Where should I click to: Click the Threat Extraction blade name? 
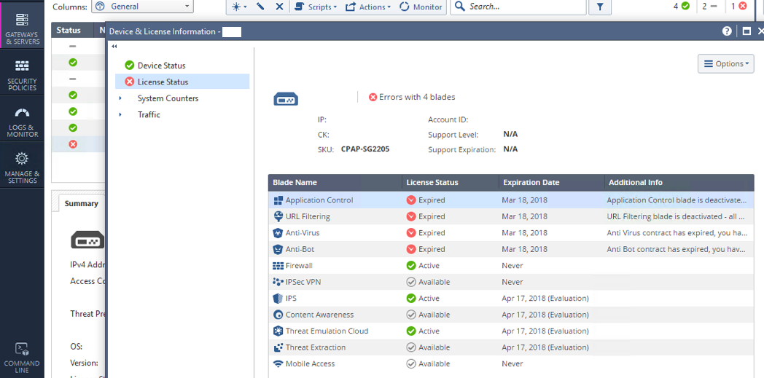tap(316, 347)
